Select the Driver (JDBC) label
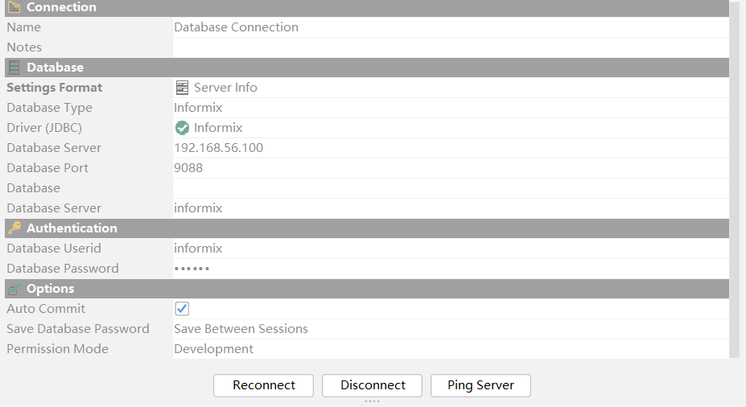 (x=44, y=128)
